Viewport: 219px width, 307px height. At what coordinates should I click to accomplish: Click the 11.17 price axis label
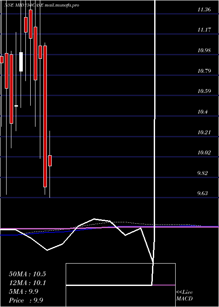tap(204, 30)
